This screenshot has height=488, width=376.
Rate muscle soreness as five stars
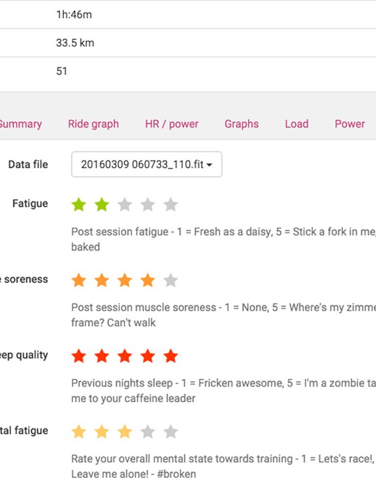171,280
